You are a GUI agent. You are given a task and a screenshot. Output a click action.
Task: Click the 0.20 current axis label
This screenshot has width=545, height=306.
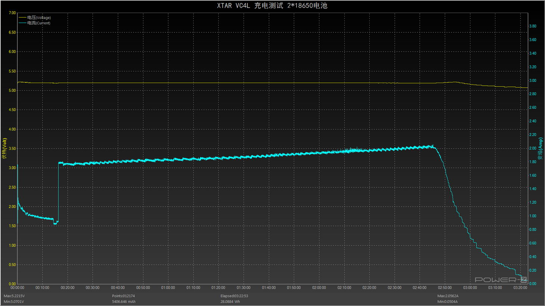coord(533,270)
